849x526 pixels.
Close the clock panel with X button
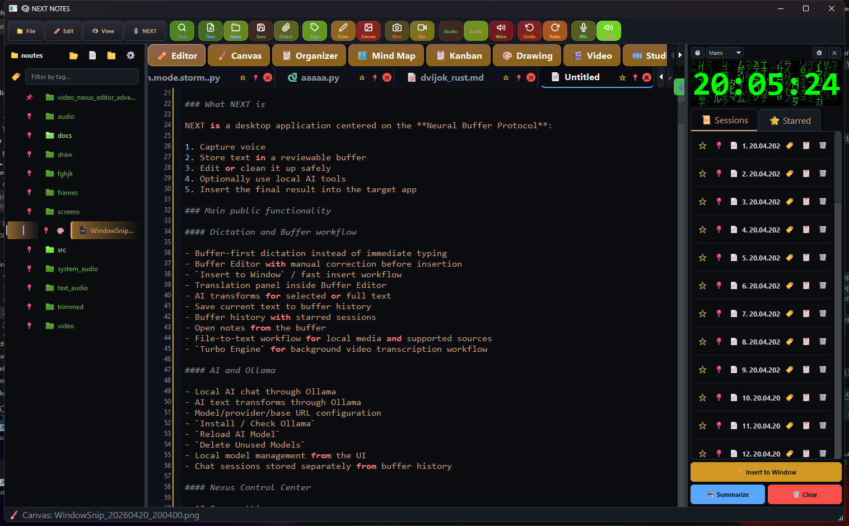coord(834,53)
